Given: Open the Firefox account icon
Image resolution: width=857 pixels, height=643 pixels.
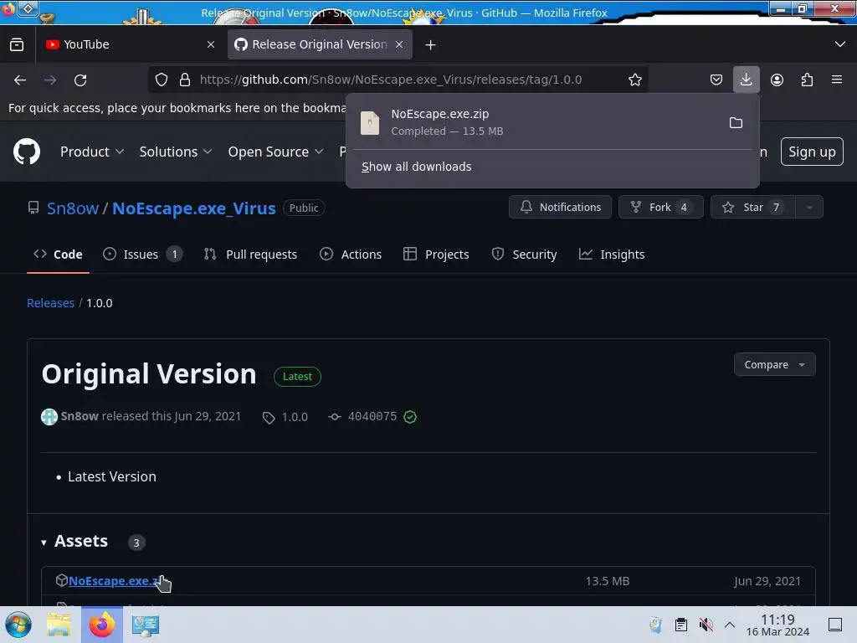Looking at the screenshot, I should [x=777, y=80].
